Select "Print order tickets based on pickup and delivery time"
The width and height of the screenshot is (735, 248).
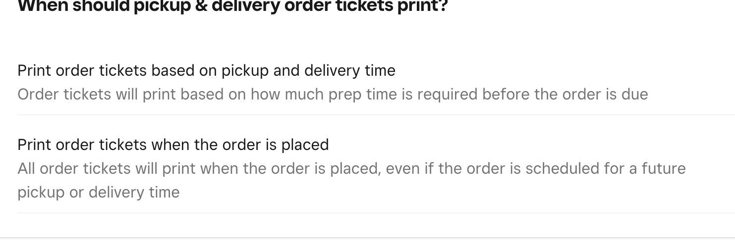[206, 71]
